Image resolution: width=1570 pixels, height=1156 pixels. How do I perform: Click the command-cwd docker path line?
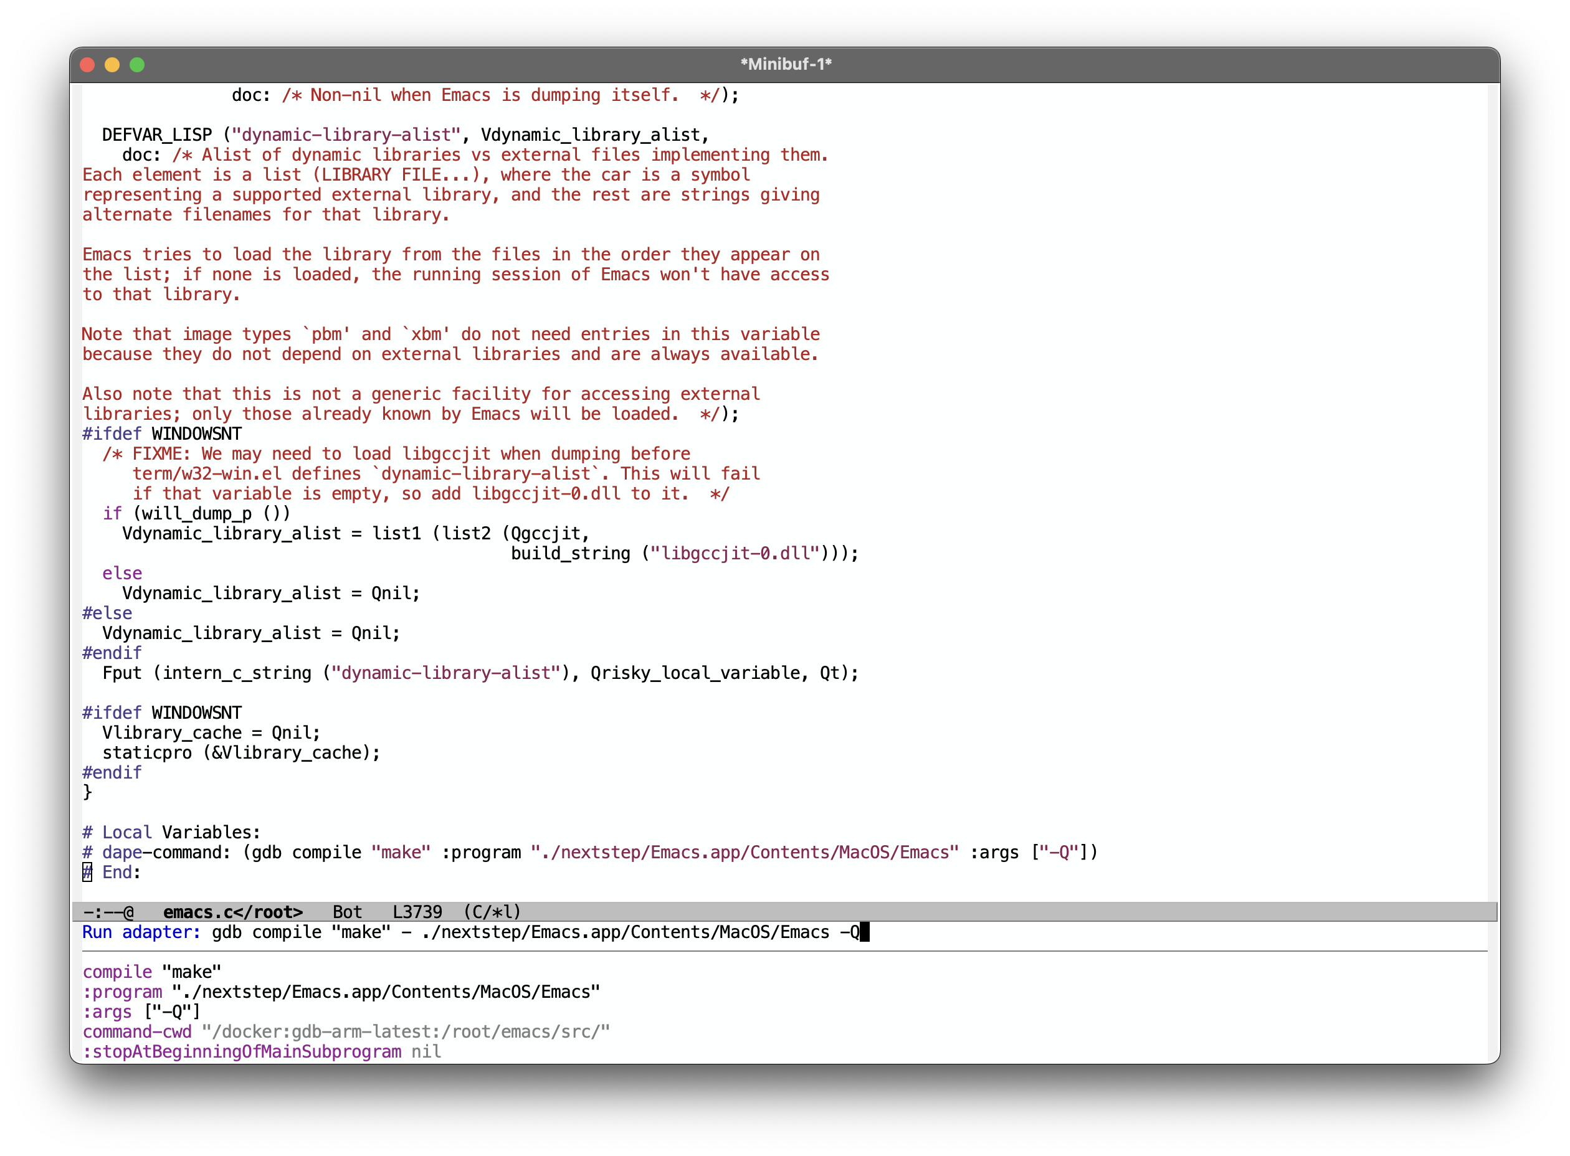(x=346, y=1032)
